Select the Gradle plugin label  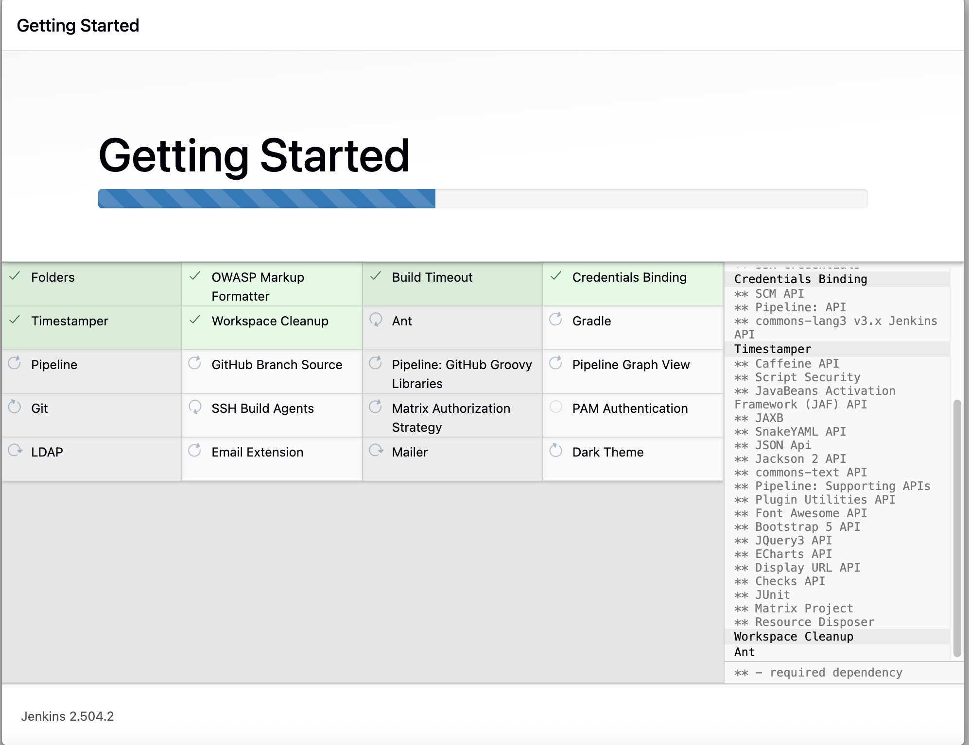(591, 321)
